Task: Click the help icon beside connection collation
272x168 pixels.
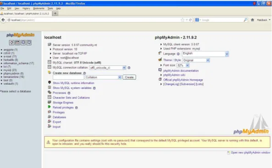Action: pyautogui.click(x=129, y=68)
